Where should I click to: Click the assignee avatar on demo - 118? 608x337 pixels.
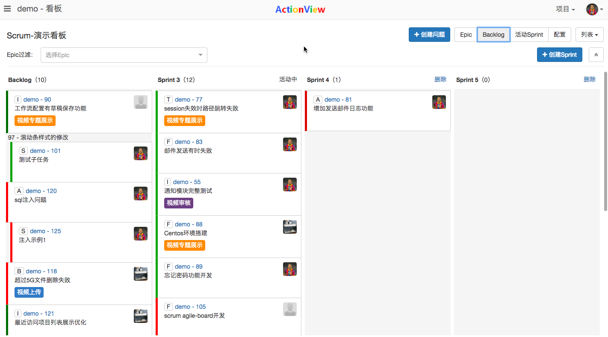coord(141,274)
